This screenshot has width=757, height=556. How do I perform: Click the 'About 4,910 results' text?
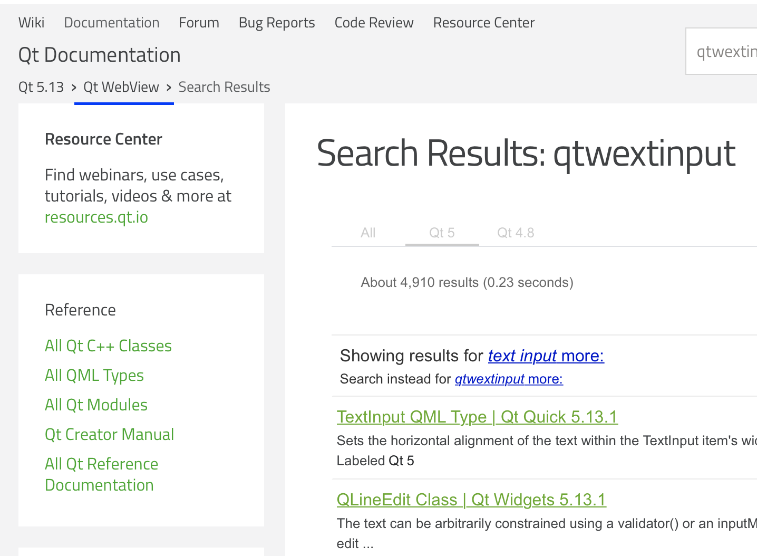click(467, 283)
